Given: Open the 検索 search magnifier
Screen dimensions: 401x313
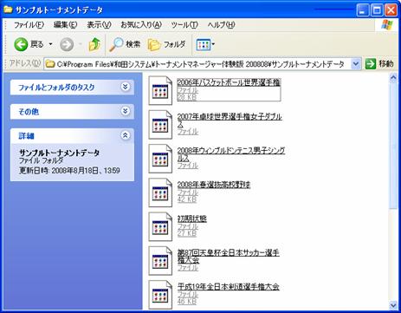Looking at the screenshot, I should coord(116,44).
